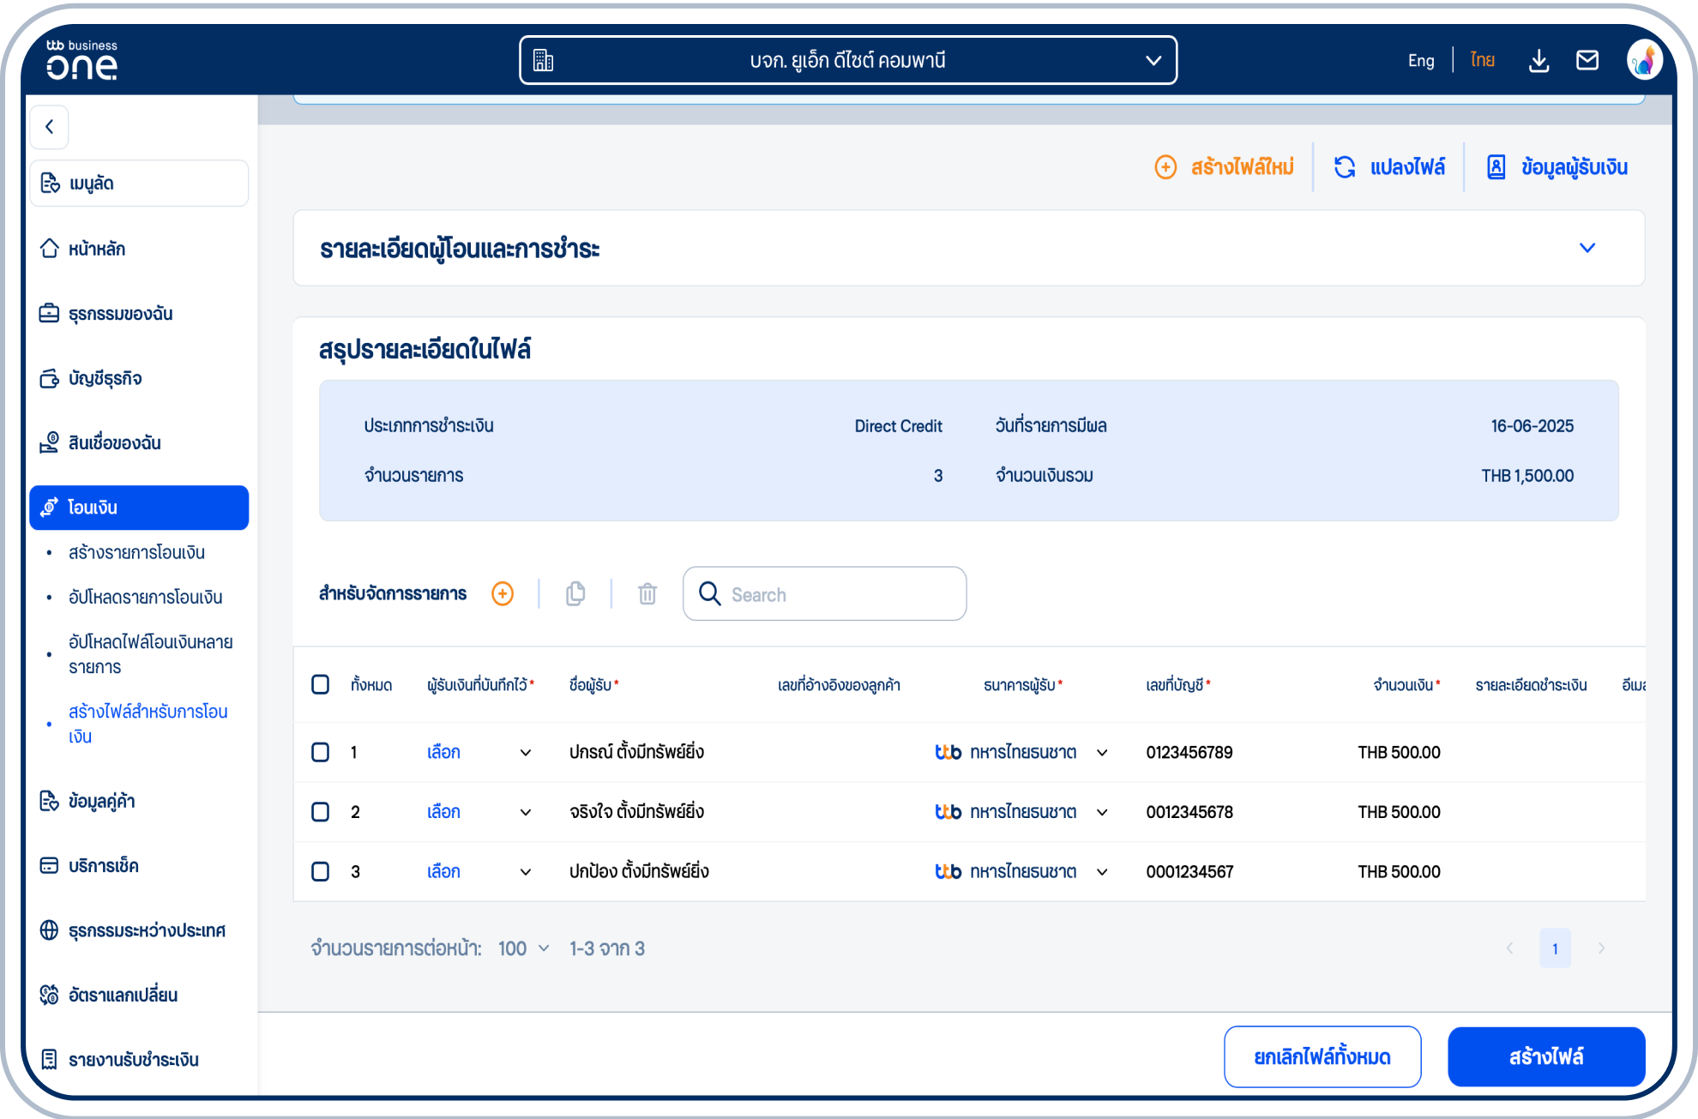
Task: Check the checkbox for row 1 ปกรณ์
Action: pos(321,752)
